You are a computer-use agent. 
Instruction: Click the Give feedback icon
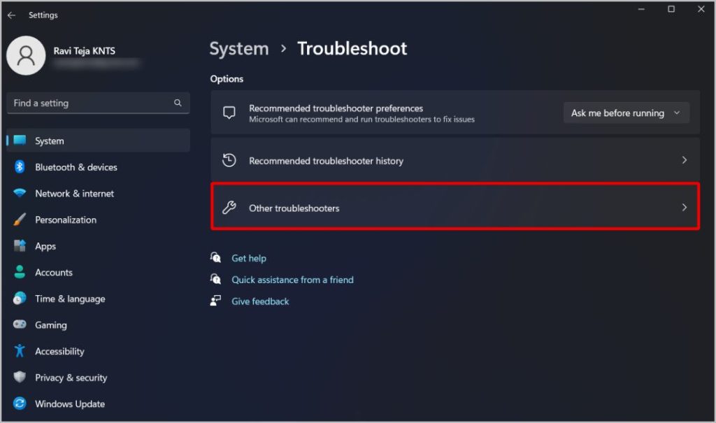coord(215,301)
